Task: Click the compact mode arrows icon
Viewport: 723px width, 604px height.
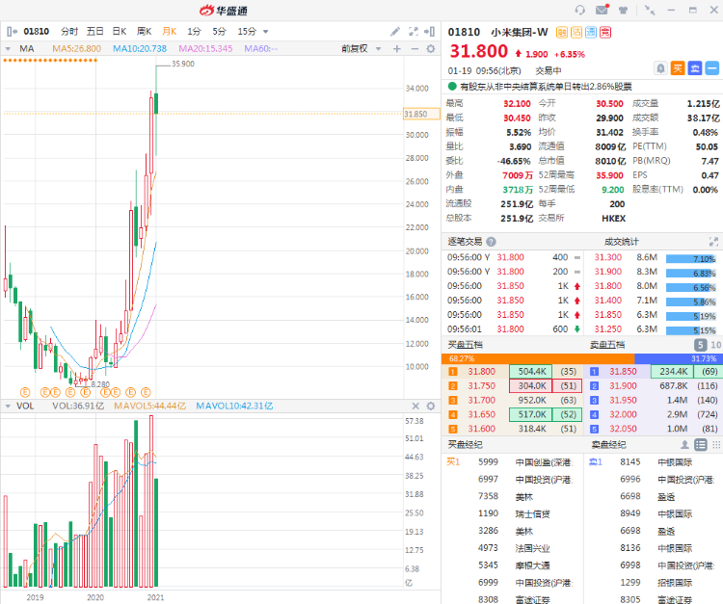Action: [650, 10]
